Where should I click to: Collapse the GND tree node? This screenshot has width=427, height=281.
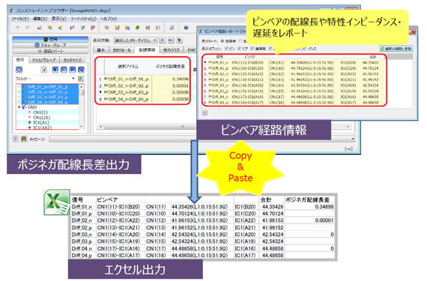click(19, 107)
